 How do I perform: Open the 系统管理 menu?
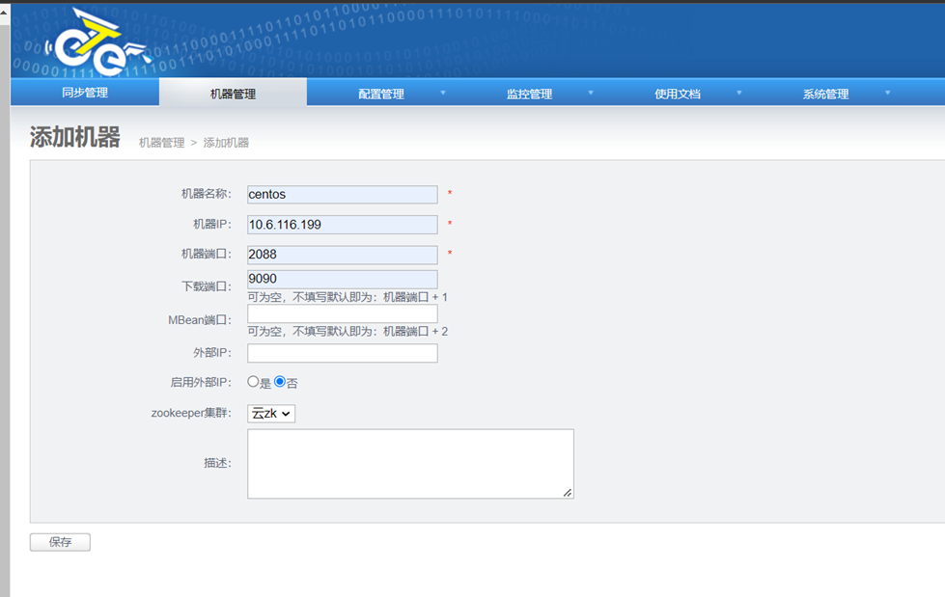[x=825, y=94]
